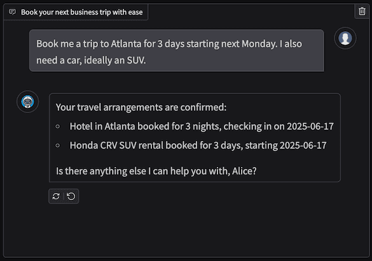Click the 'Is there anything else I can help' line
372x261 pixels.
[x=156, y=171]
